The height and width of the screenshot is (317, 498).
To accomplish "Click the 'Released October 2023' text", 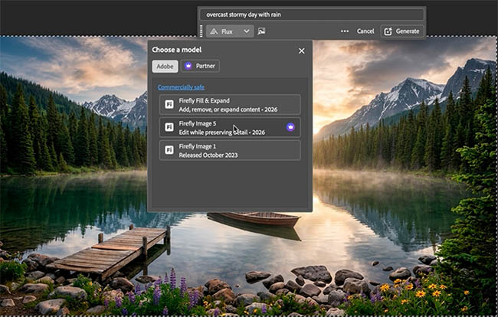I will pos(208,155).
